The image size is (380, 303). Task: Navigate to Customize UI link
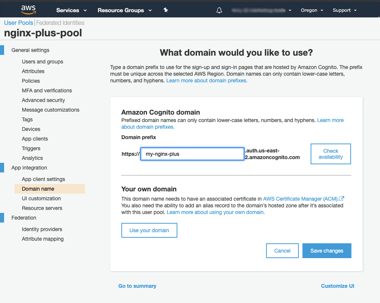pyautogui.click(x=337, y=286)
